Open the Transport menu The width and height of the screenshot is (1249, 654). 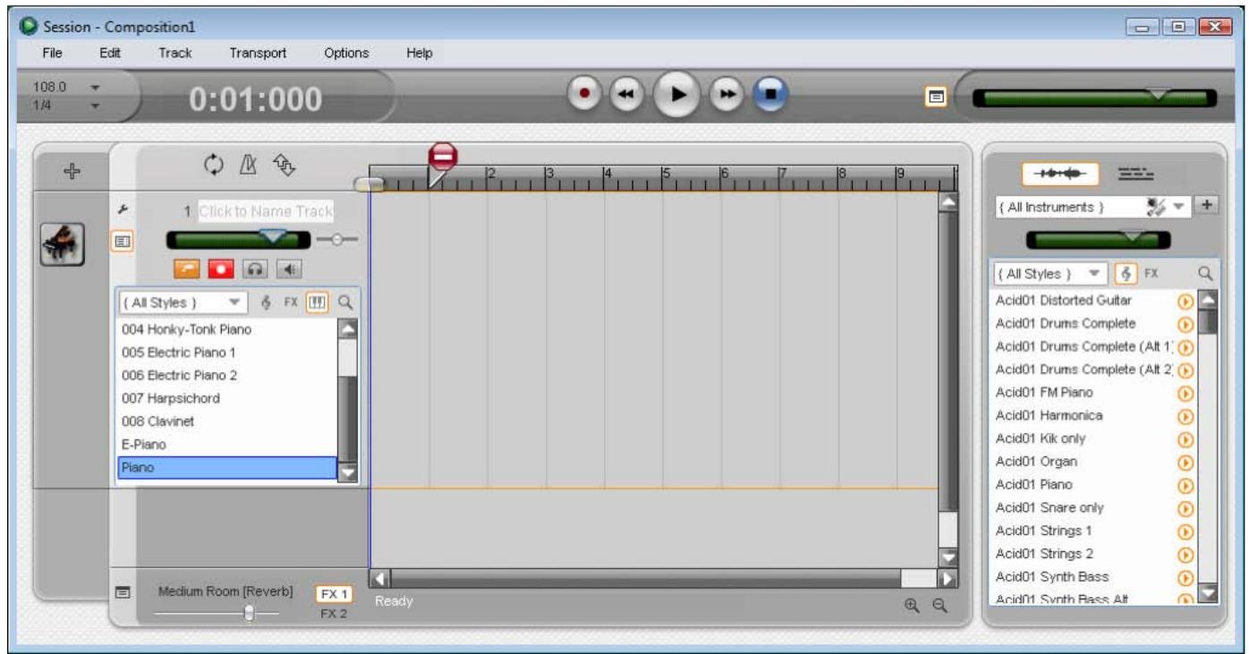click(258, 53)
